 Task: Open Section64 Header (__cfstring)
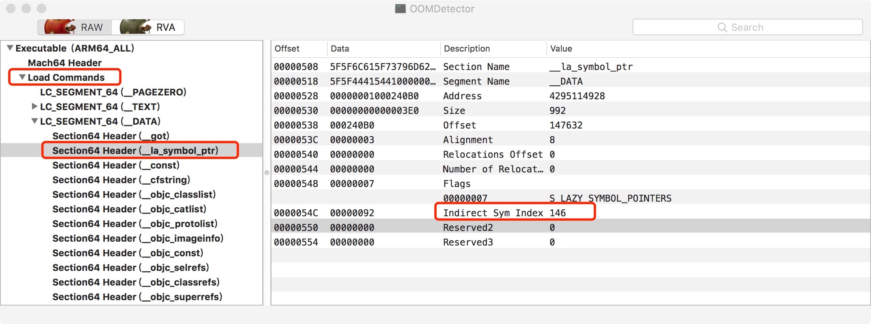[121, 180]
